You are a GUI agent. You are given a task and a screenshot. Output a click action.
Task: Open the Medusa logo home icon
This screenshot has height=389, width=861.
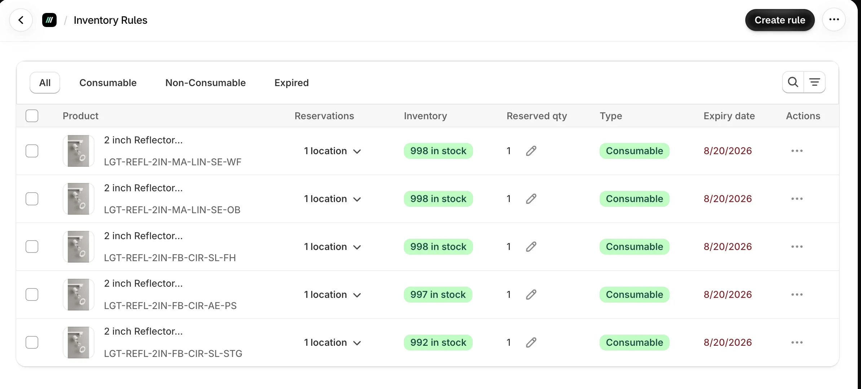(x=49, y=20)
